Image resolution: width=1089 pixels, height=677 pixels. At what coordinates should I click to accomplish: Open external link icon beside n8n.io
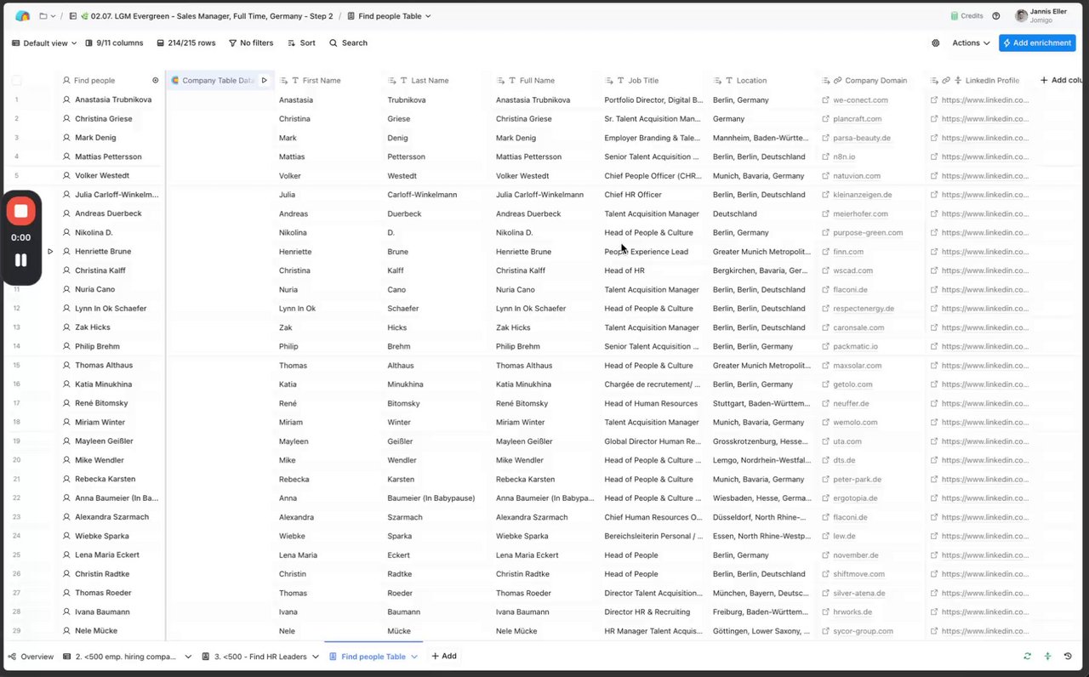point(825,157)
